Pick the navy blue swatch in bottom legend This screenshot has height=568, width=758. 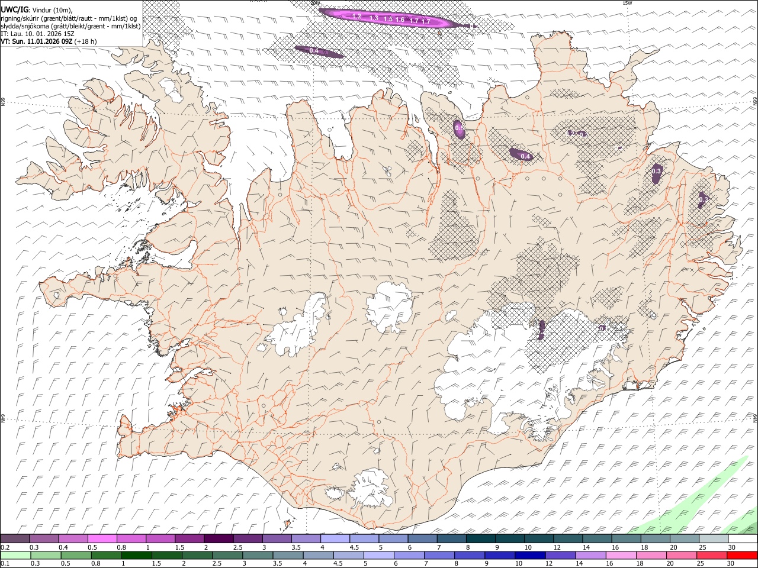[530, 555]
